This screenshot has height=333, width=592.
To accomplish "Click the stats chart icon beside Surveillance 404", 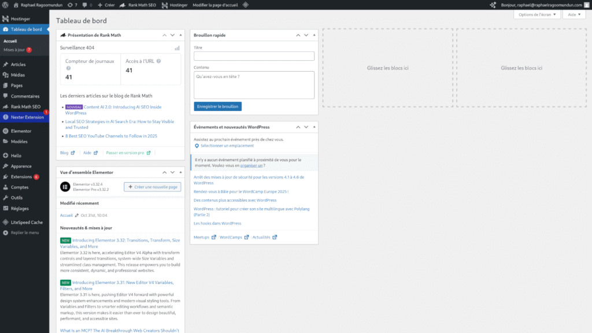I will point(177,48).
